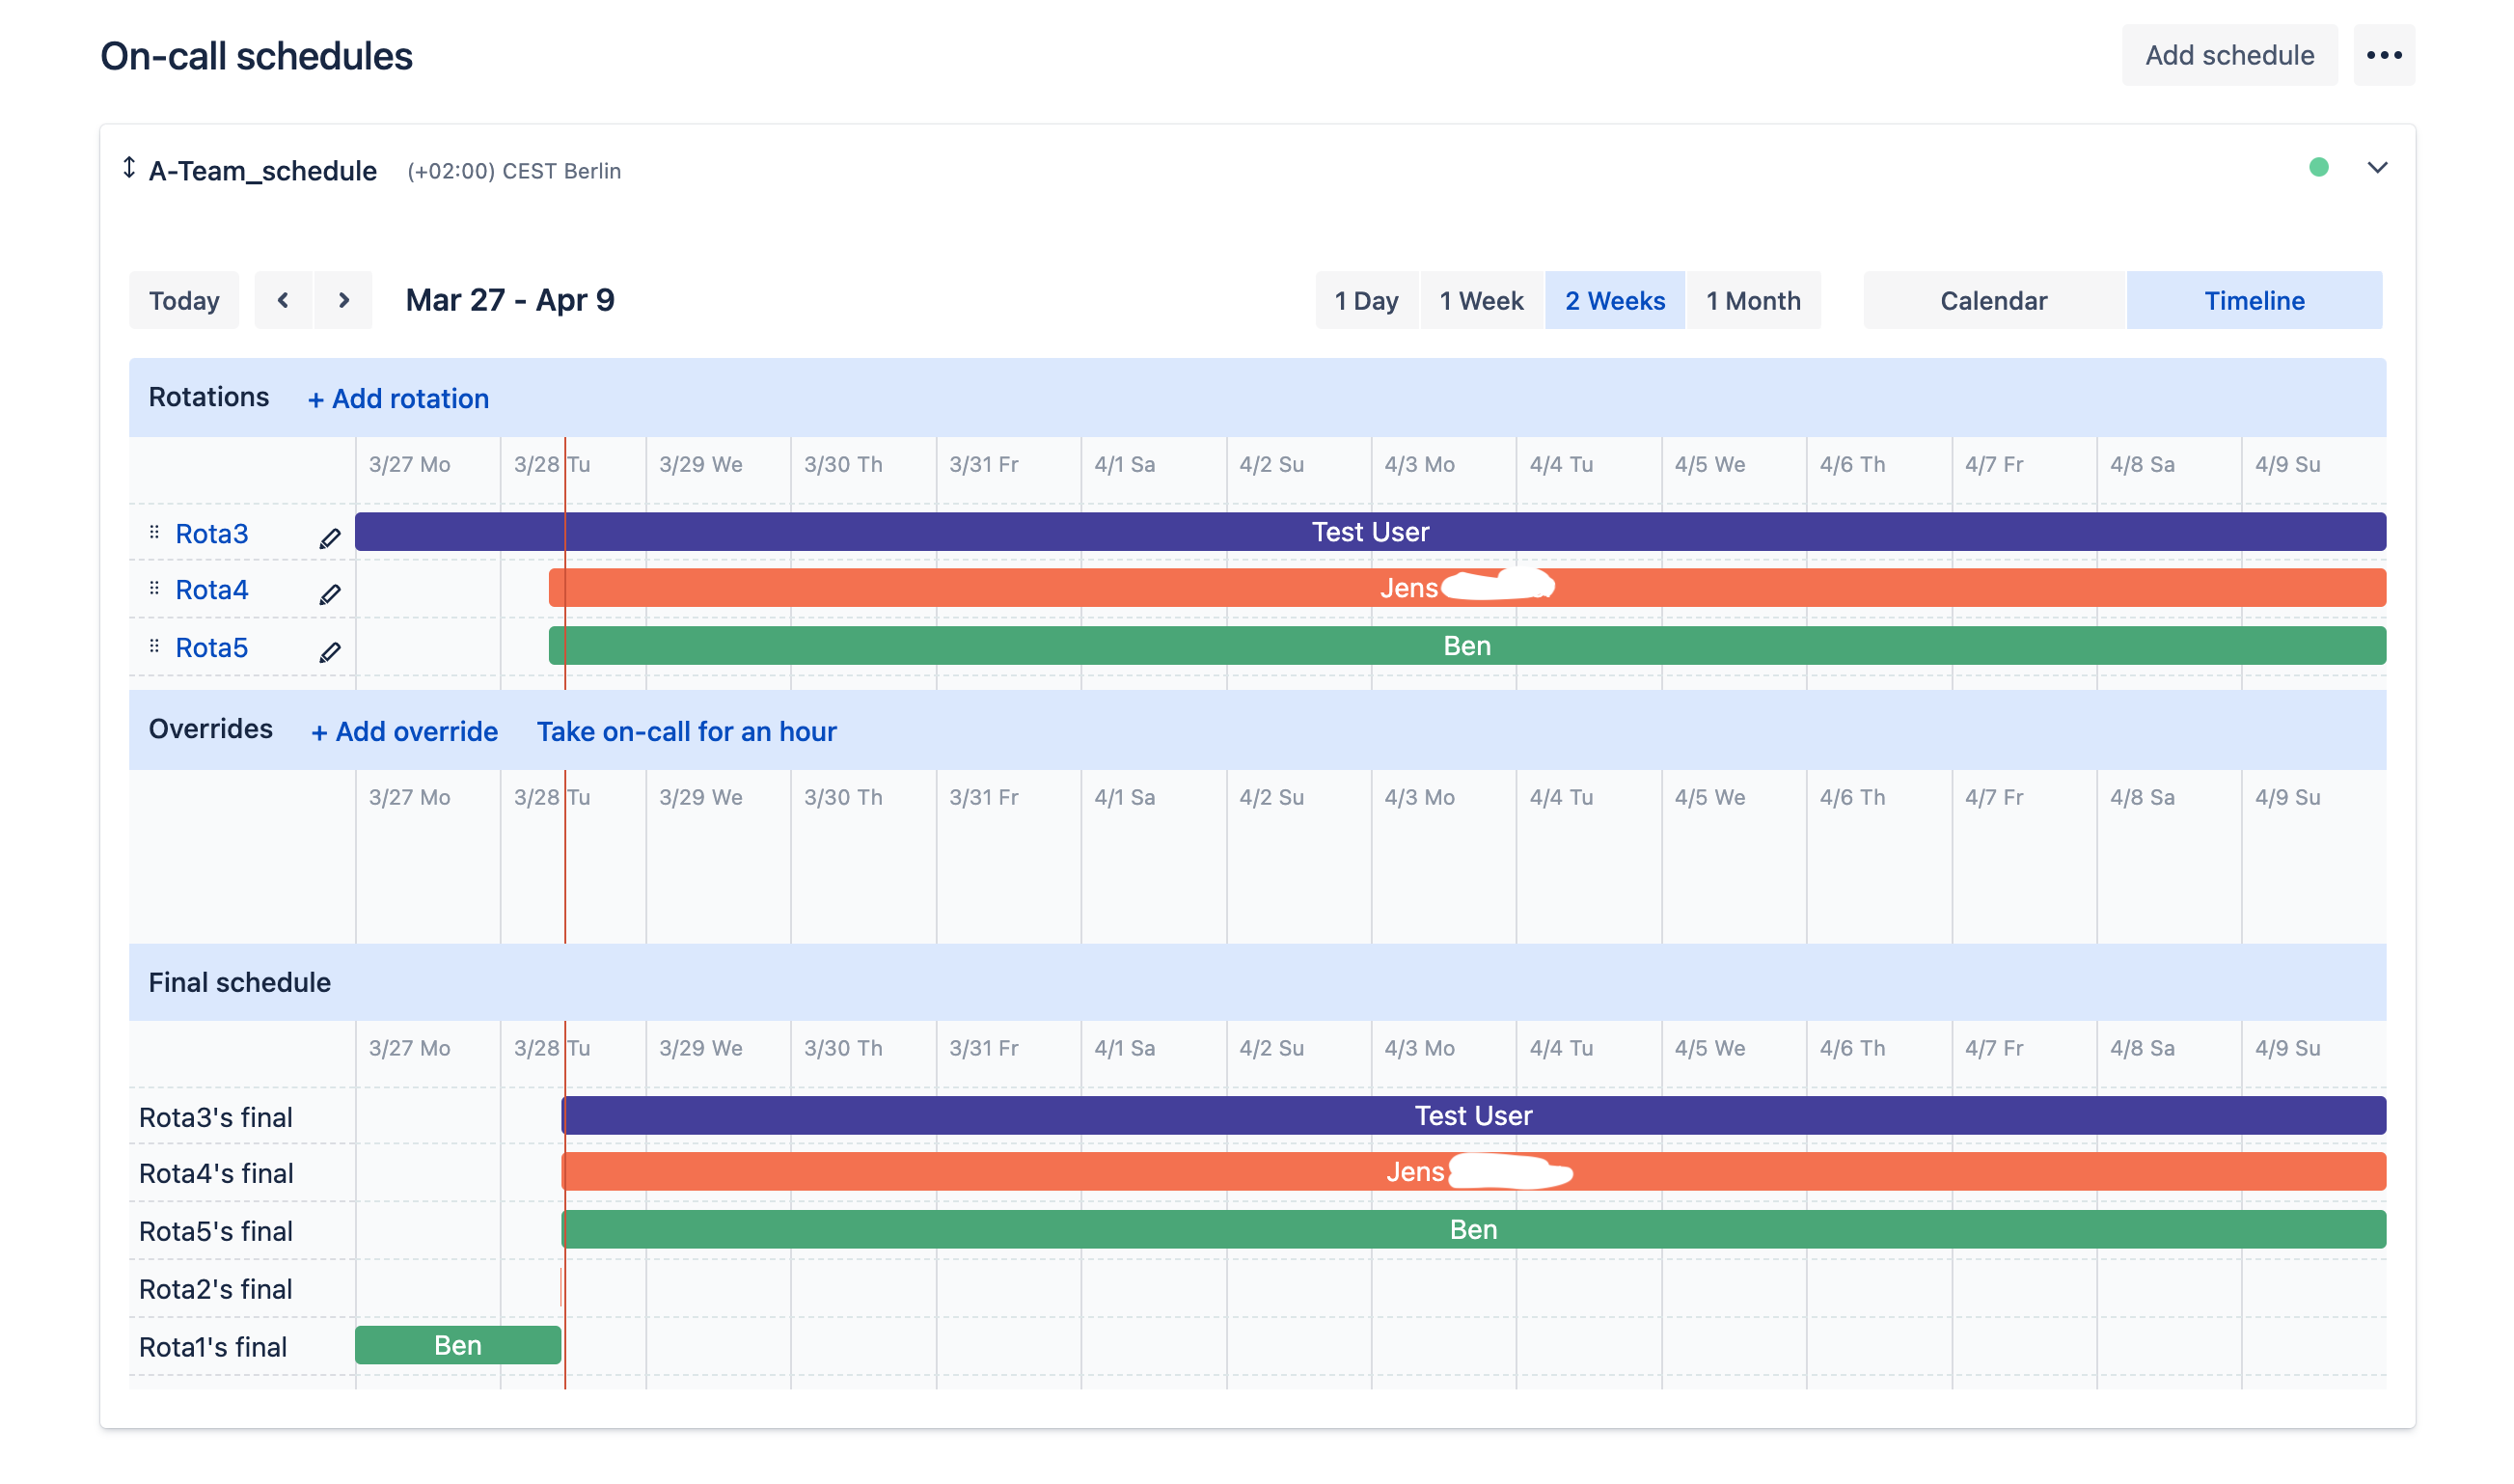Click the green schedule status indicator

2319,168
